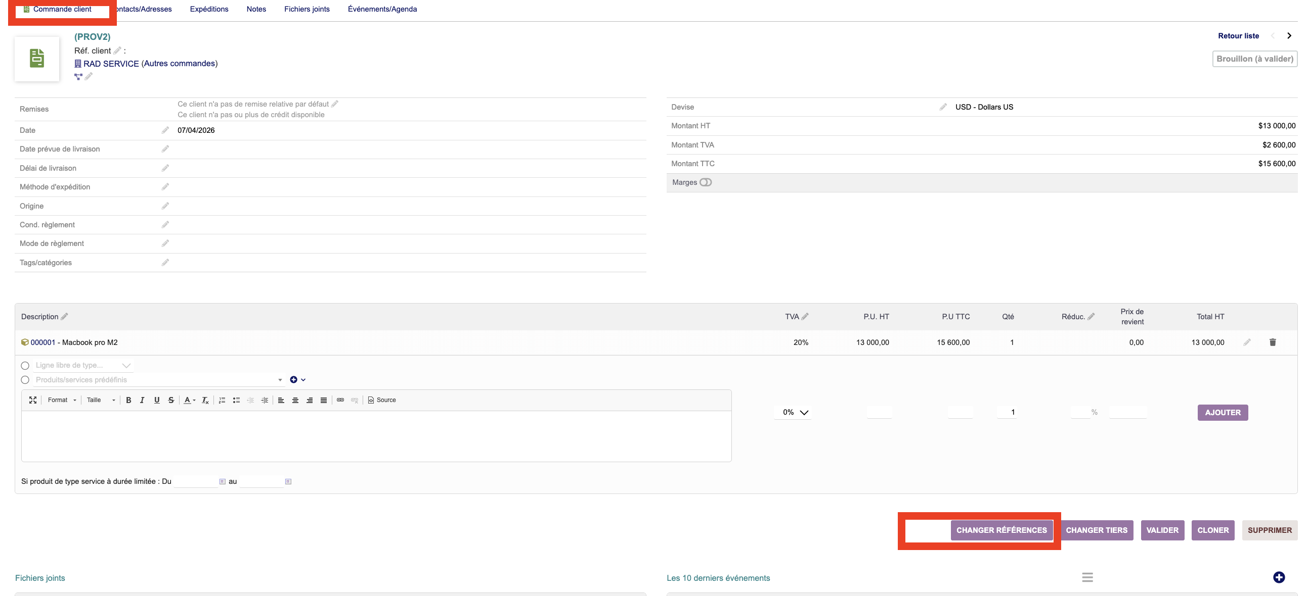Select the free-text line radio button

(x=25, y=366)
